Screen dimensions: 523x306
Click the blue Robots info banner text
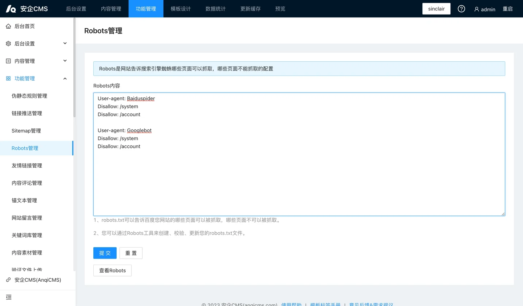[186, 69]
